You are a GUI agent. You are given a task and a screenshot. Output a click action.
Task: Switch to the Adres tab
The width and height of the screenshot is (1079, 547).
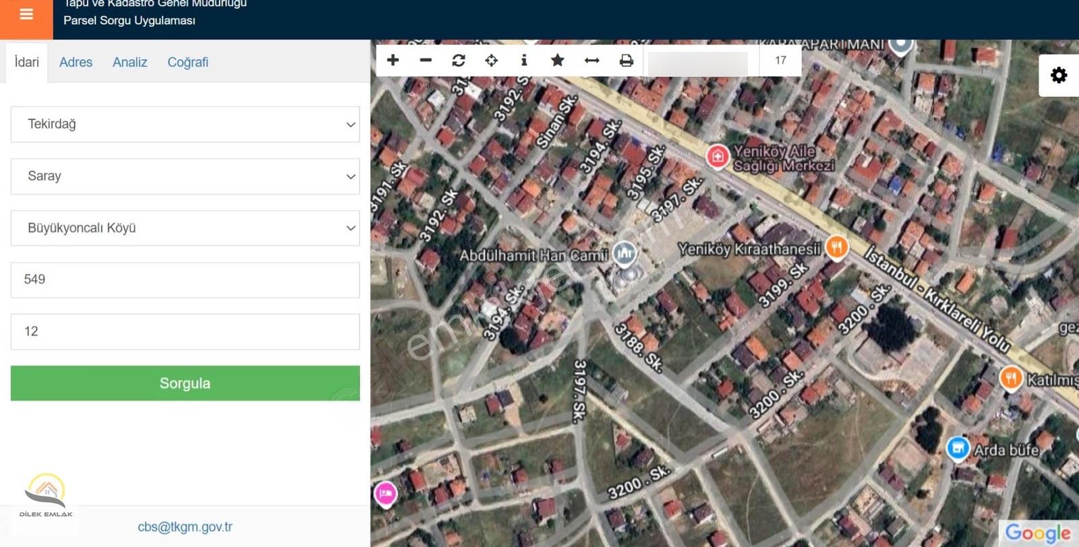click(x=76, y=62)
